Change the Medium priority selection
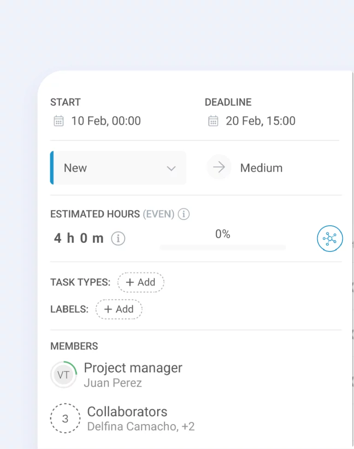This screenshot has height=449, width=354. pyautogui.click(x=261, y=168)
